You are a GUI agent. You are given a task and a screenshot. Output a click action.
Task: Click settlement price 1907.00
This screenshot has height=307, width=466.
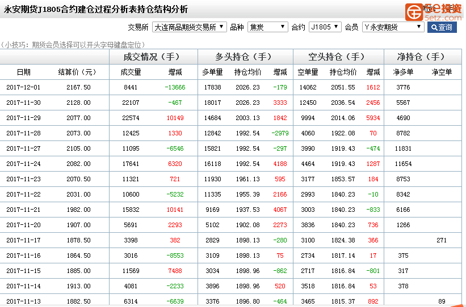[78, 225]
